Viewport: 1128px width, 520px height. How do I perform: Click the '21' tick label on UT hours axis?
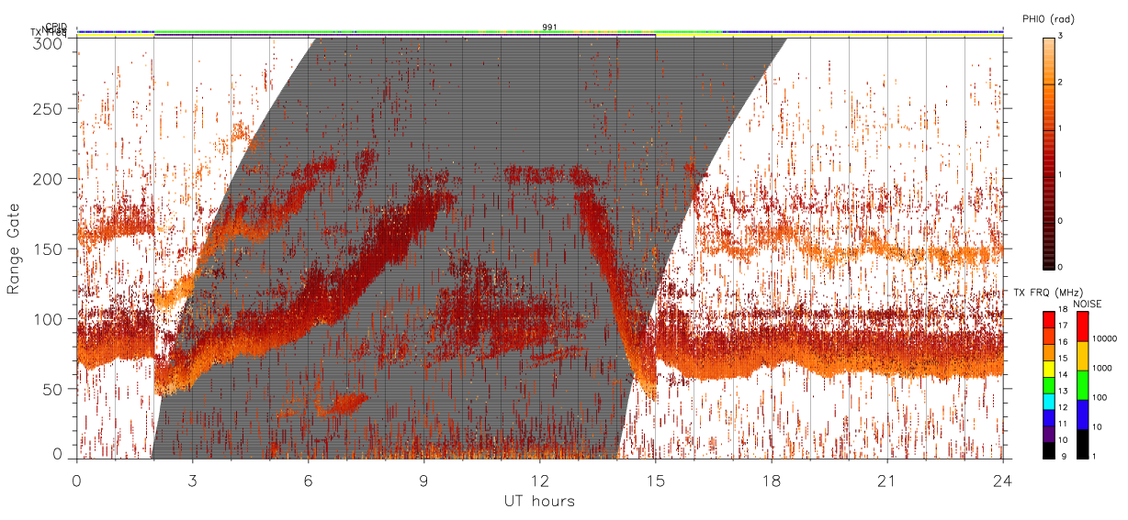[x=887, y=481]
